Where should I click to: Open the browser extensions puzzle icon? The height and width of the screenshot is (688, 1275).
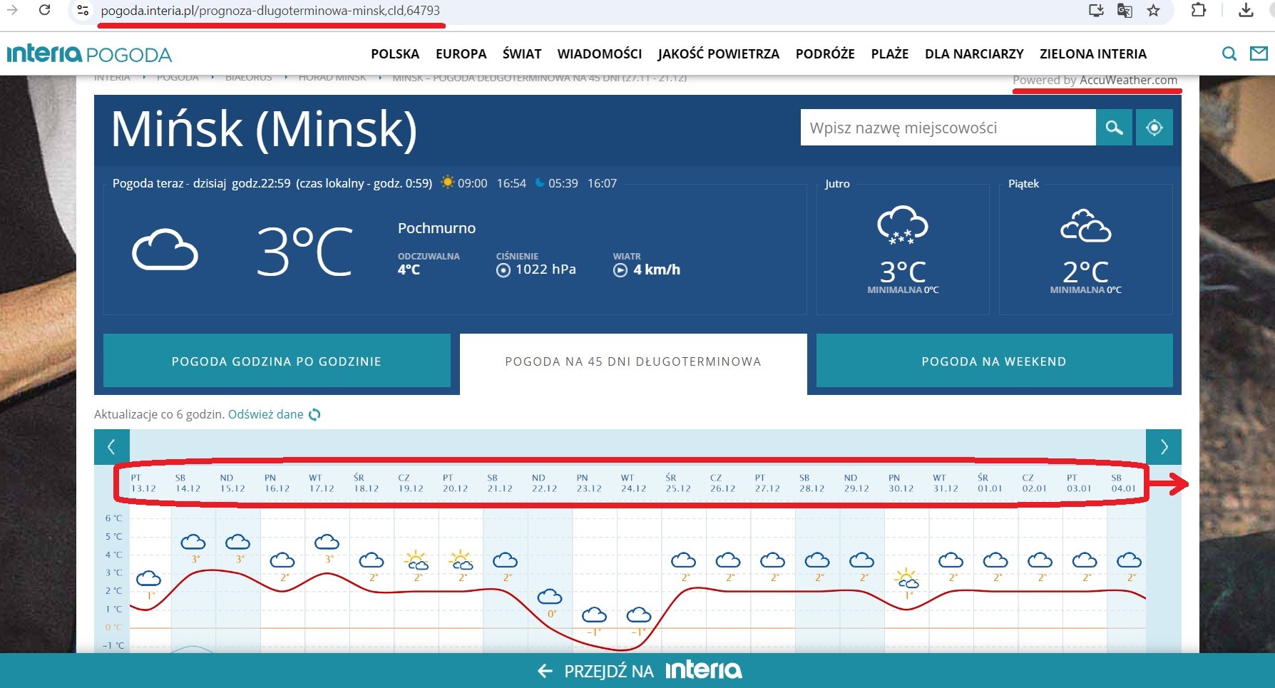pyautogui.click(x=1199, y=11)
